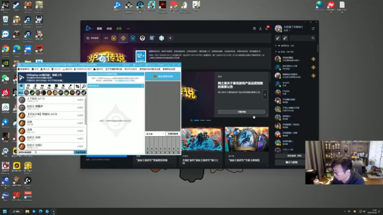Select deck 【沉没之城】 v2.0

[52, 115]
